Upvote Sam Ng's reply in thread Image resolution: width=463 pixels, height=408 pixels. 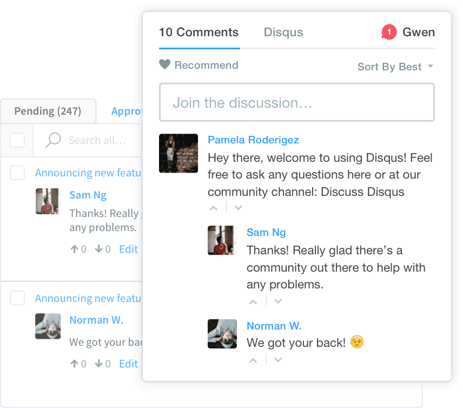point(253,301)
